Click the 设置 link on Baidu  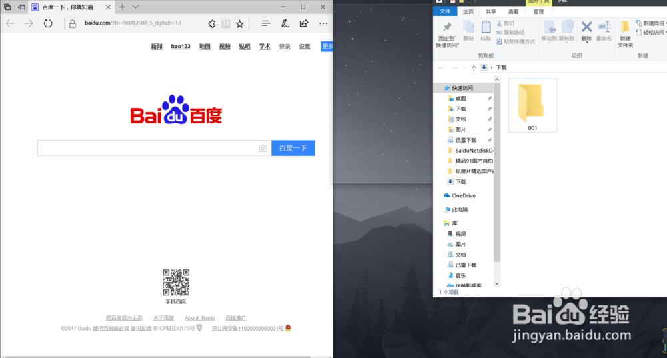click(x=305, y=47)
